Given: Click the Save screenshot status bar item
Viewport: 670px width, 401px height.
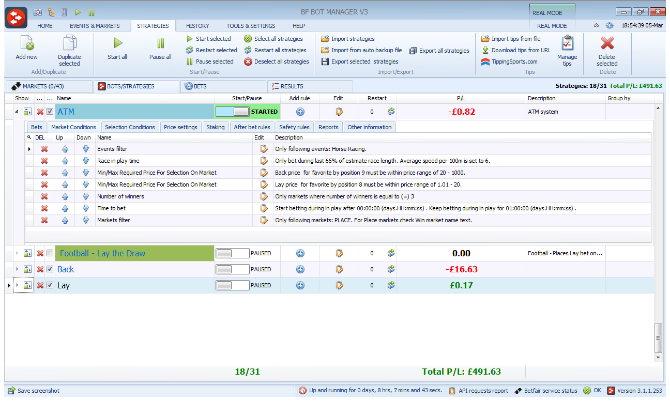Looking at the screenshot, I should point(34,391).
